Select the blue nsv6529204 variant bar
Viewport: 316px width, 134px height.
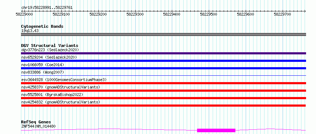pos(163,61)
